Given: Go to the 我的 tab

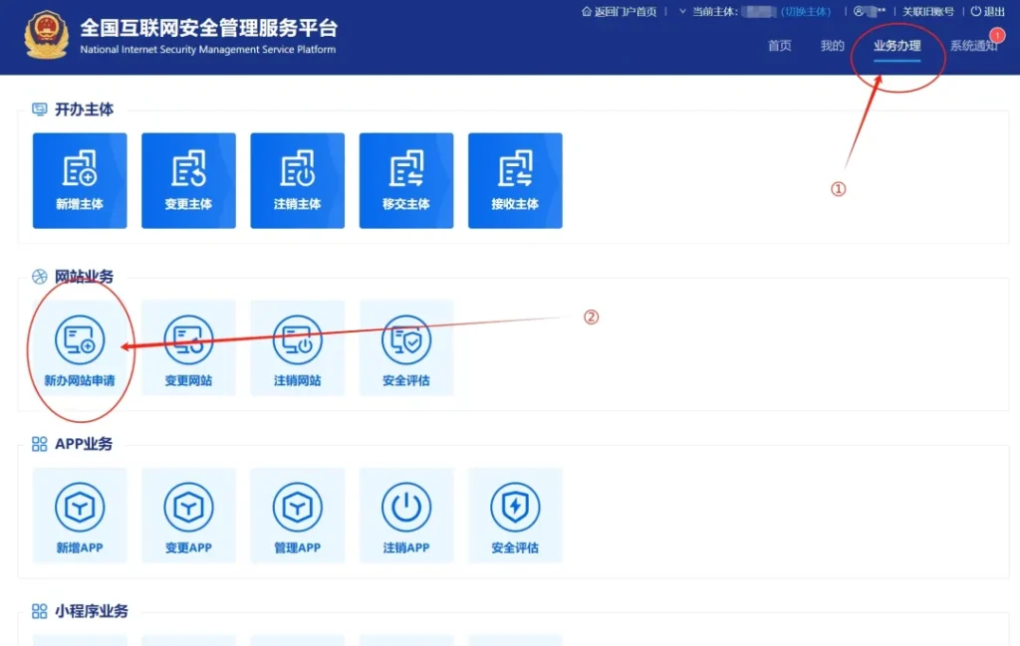Looking at the screenshot, I should (832, 46).
